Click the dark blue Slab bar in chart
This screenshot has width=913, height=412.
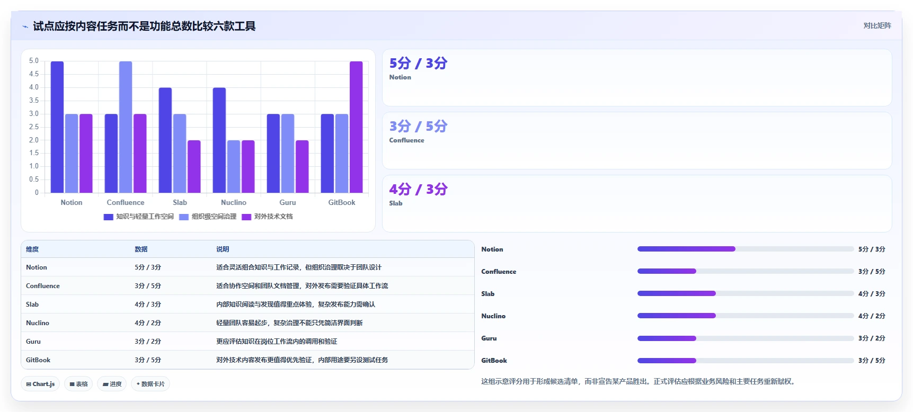click(x=165, y=140)
